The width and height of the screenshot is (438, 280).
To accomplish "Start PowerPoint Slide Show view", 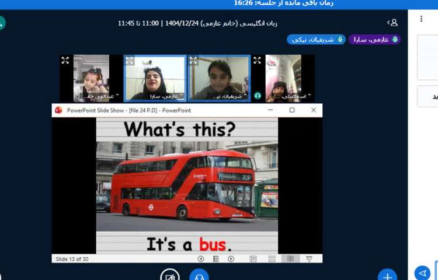I will pyautogui.click(x=309, y=259).
